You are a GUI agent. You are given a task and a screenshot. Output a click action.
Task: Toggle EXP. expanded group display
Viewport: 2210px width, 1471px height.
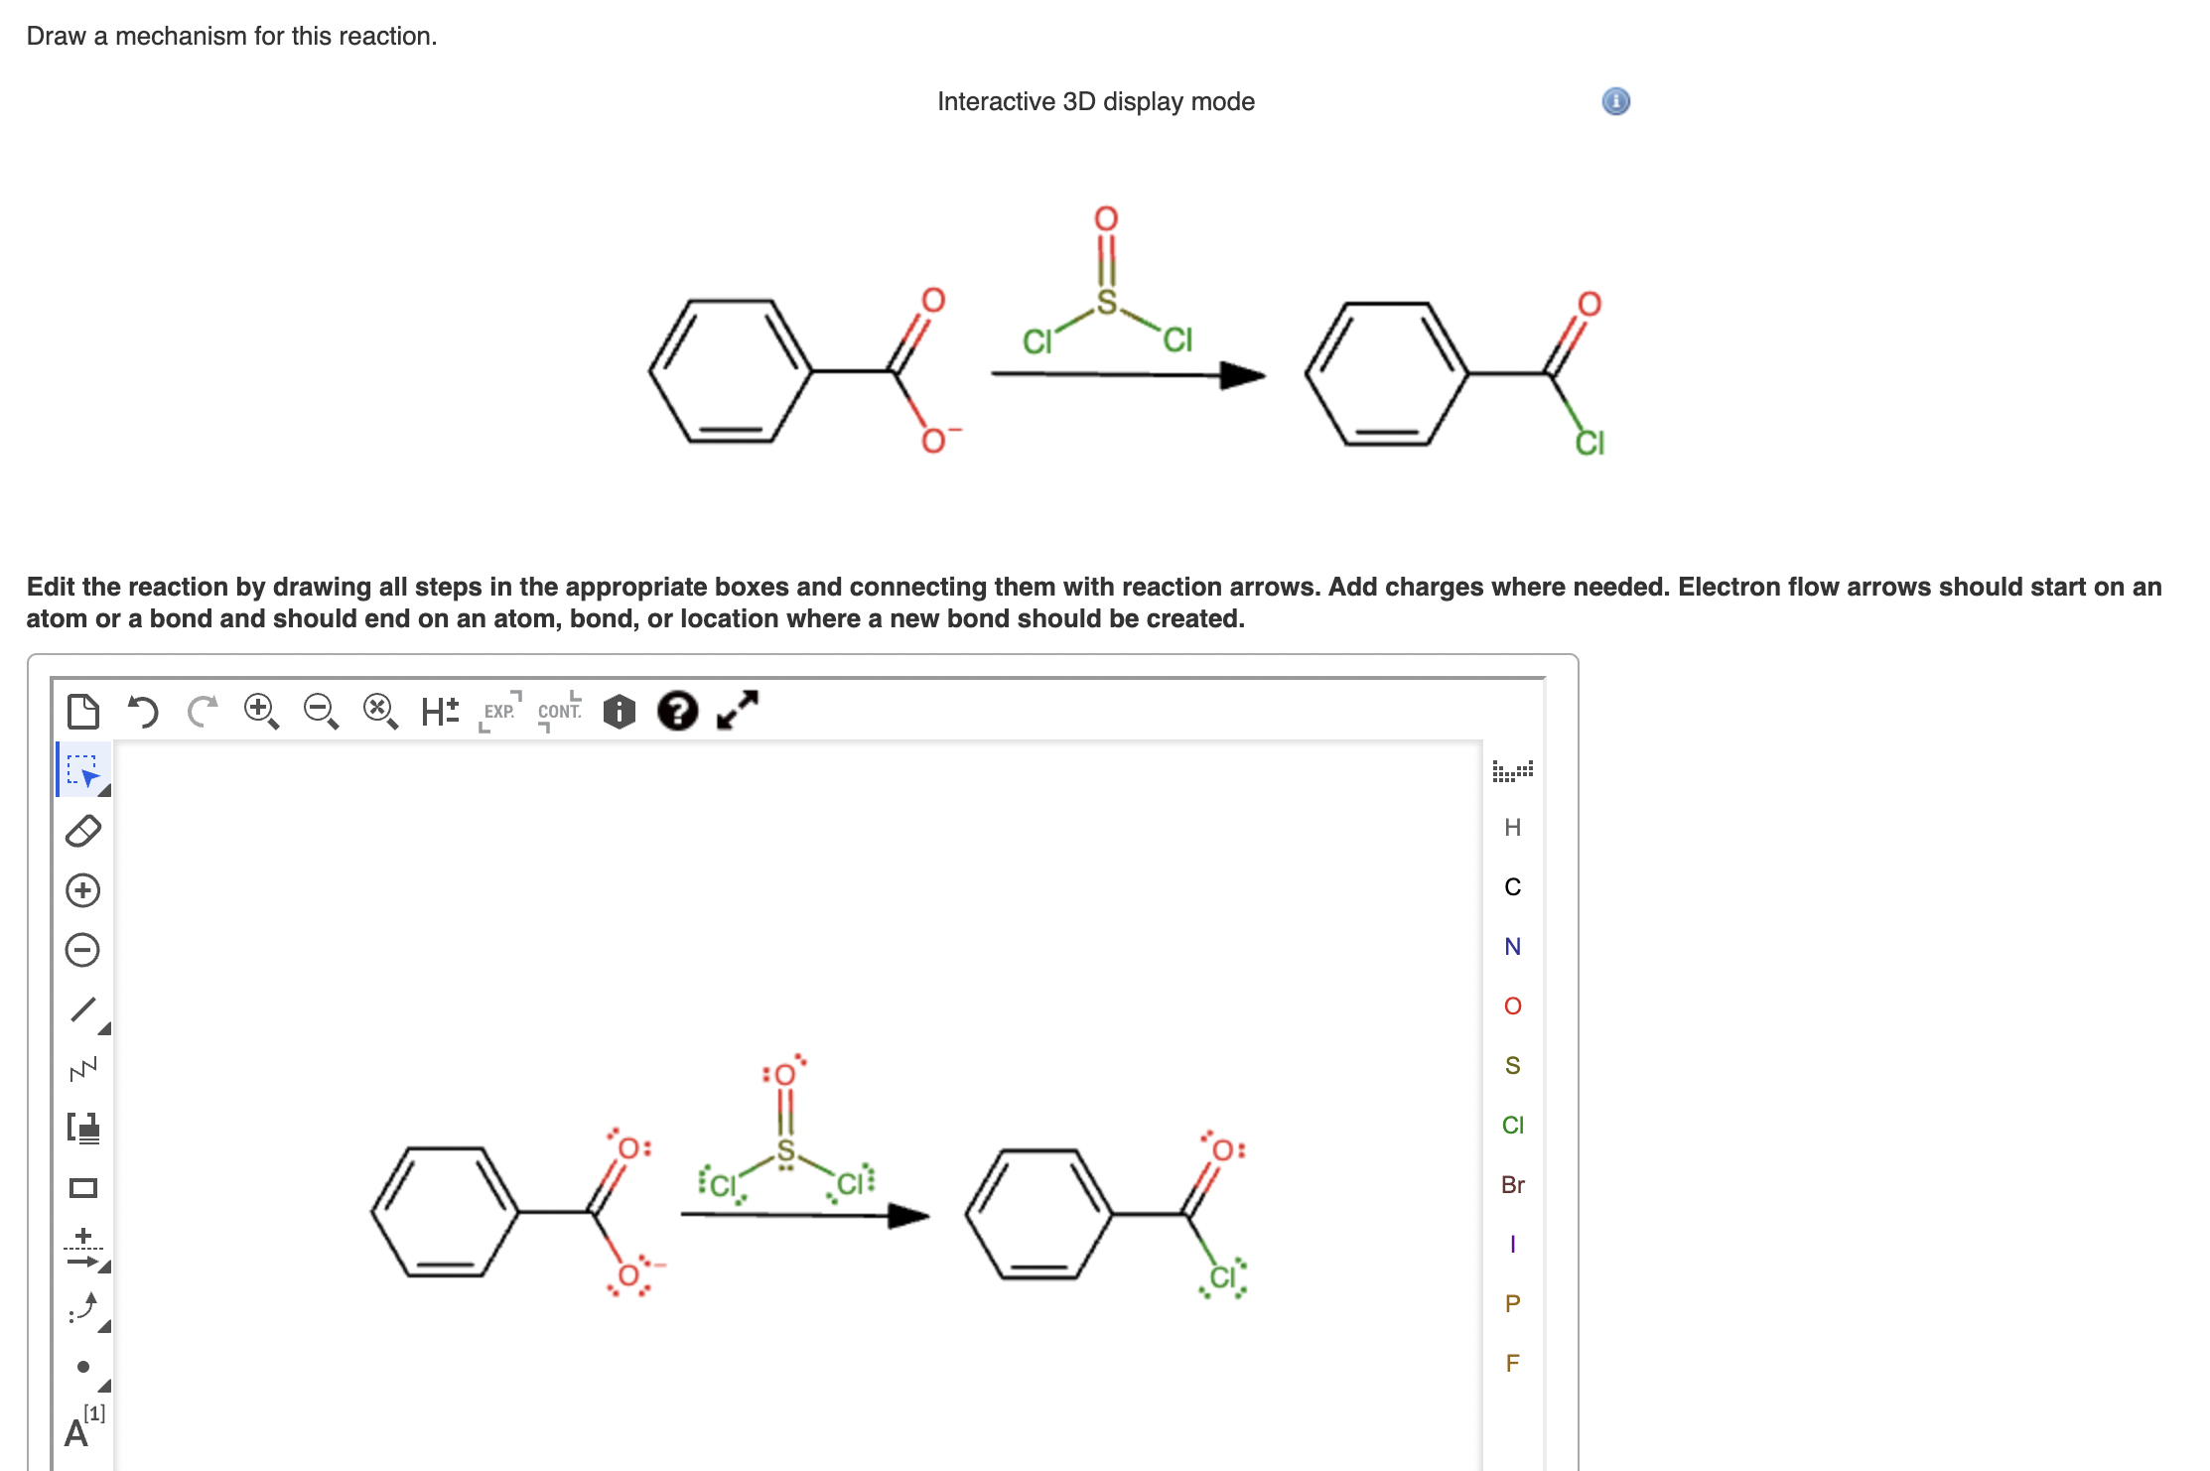pyautogui.click(x=499, y=712)
